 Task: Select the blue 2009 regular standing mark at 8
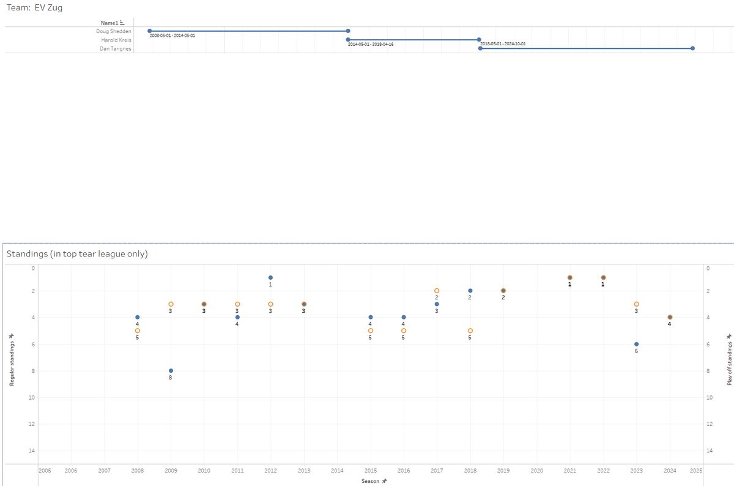(x=171, y=371)
